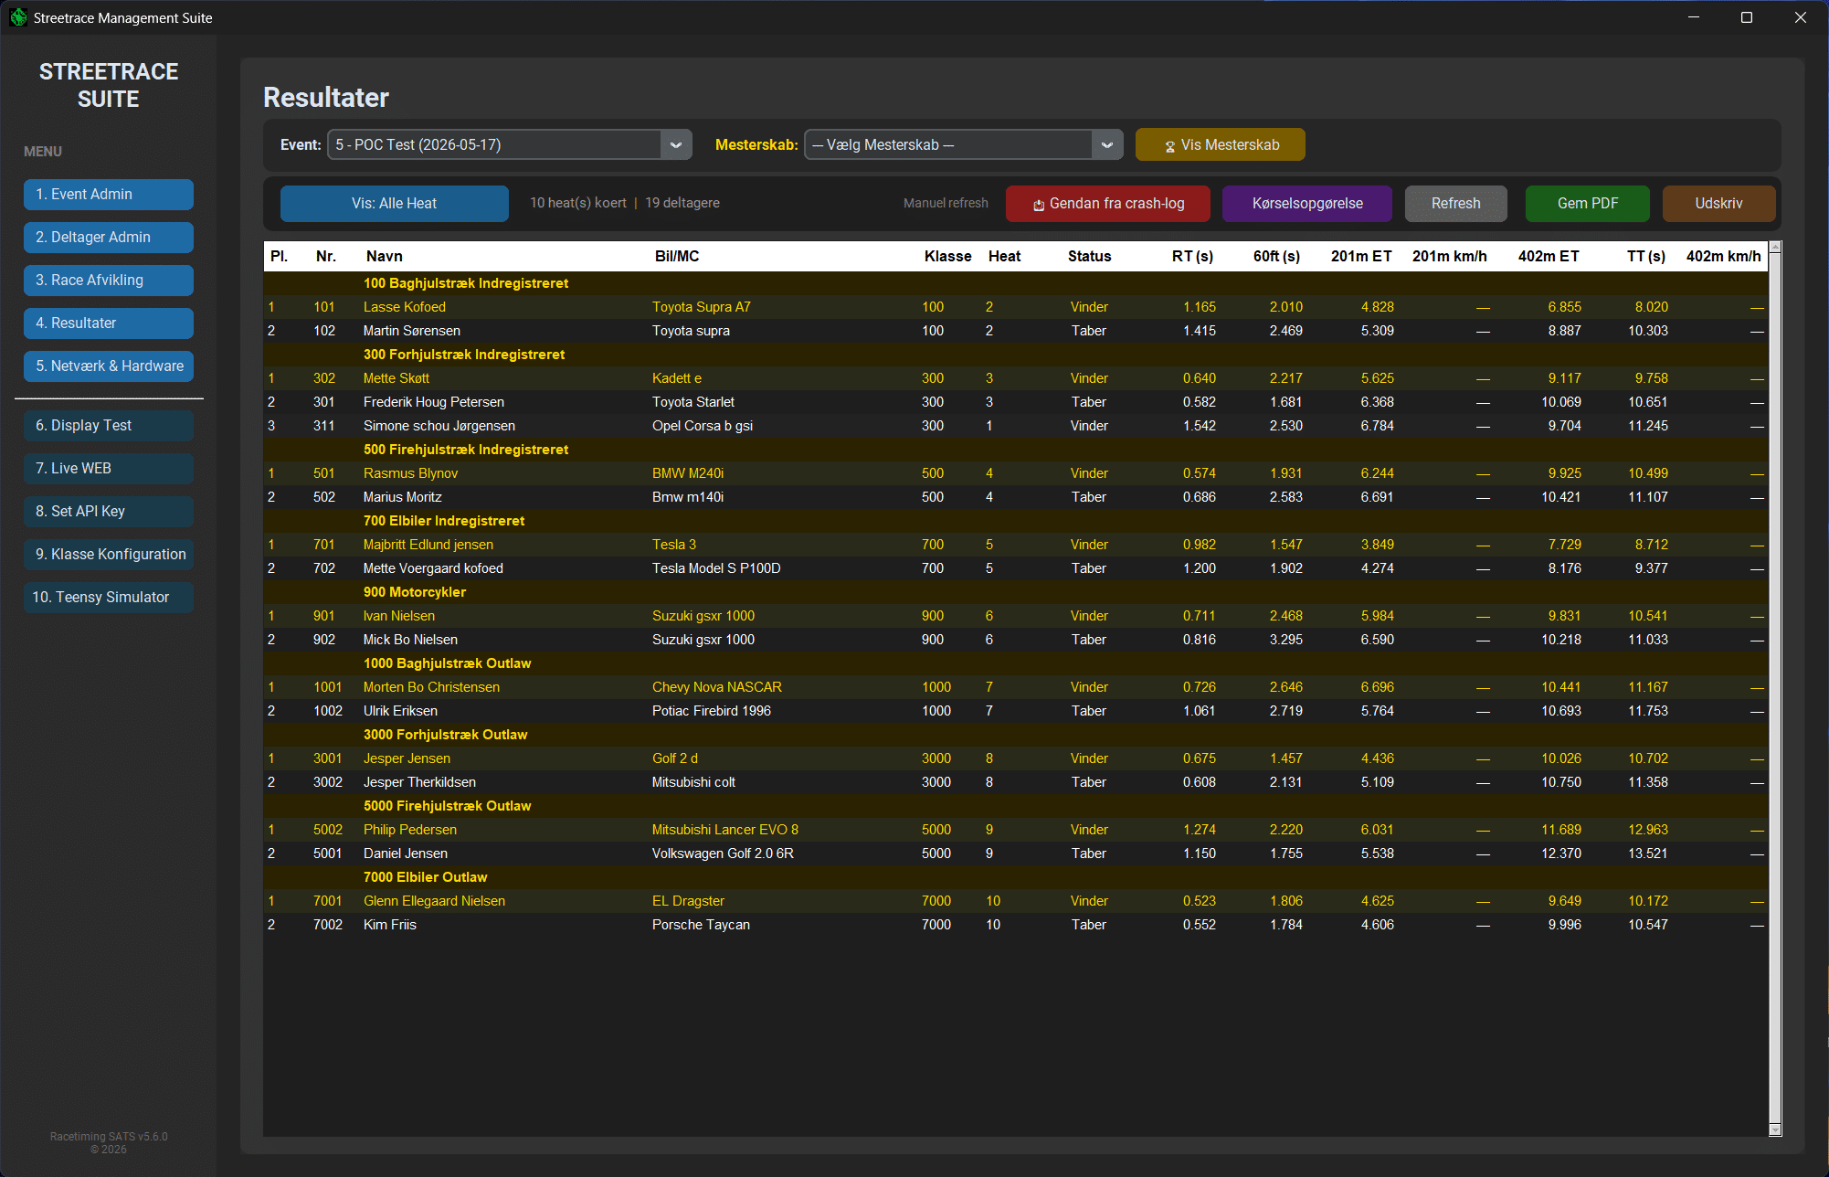The width and height of the screenshot is (1829, 1177).
Task: Select group row 100 Baghjulstræk Indregistreret
Action: [1016, 283]
